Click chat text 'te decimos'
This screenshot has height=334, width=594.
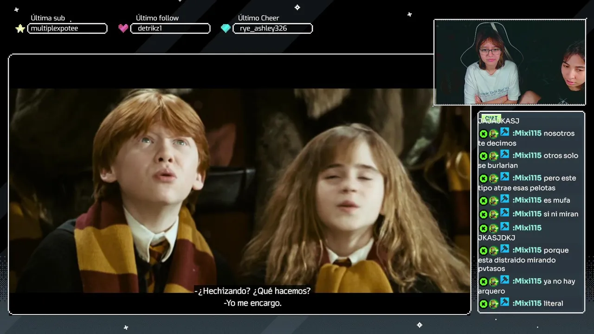pyautogui.click(x=497, y=143)
